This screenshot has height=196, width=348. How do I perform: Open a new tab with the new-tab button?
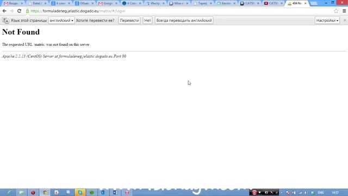coord(313,4)
